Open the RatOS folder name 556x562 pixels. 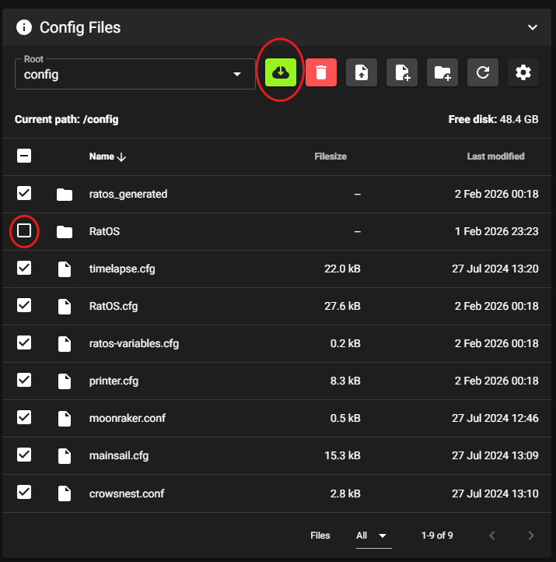click(104, 231)
